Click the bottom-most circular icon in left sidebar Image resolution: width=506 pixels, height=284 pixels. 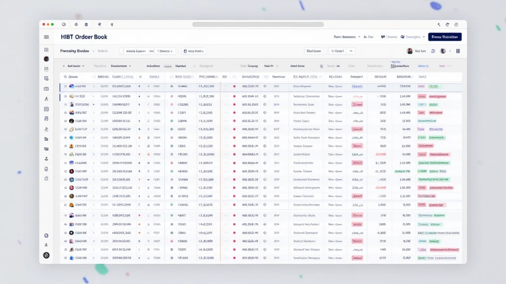coord(46,255)
